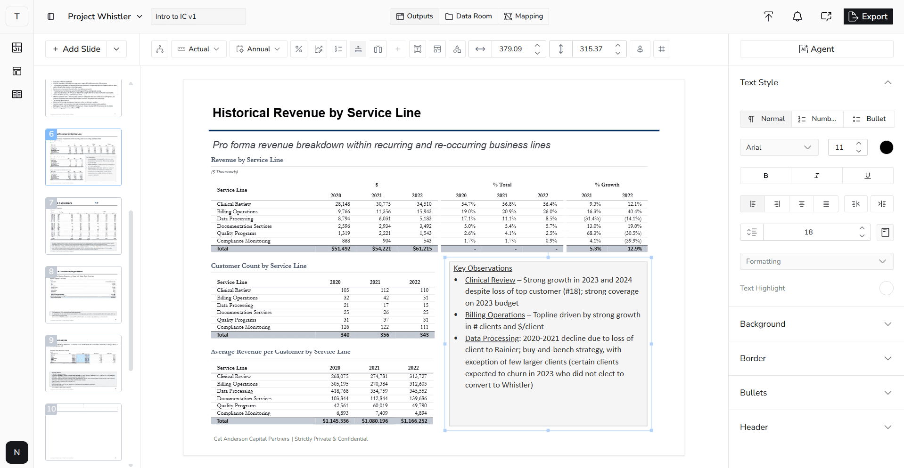Image resolution: width=904 pixels, height=468 pixels.
Task: Select the percentage formatting icon in toolbar
Action: point(298,49)
